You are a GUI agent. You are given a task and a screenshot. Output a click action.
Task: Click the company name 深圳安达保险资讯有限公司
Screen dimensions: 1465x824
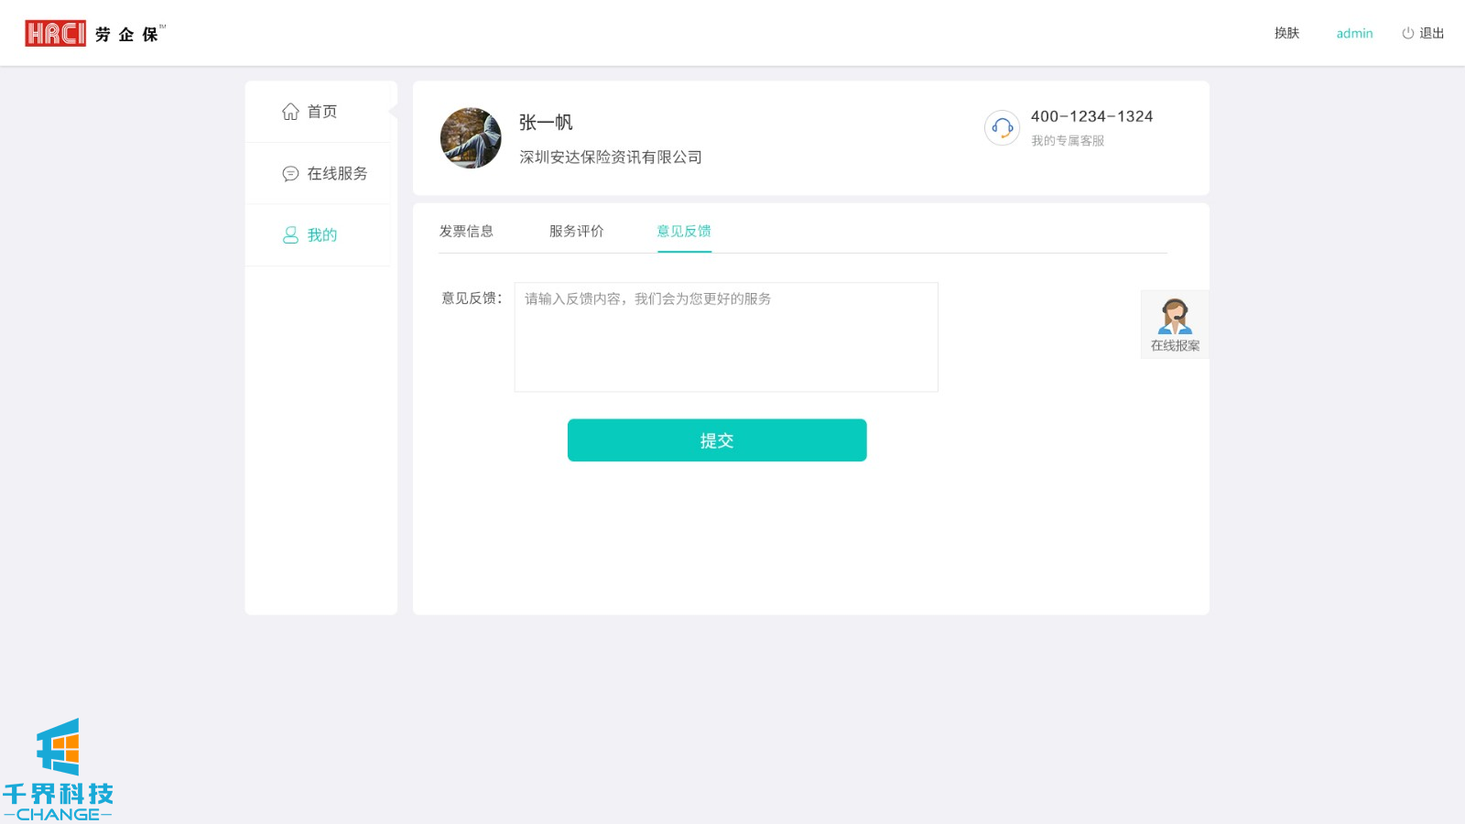611,157
